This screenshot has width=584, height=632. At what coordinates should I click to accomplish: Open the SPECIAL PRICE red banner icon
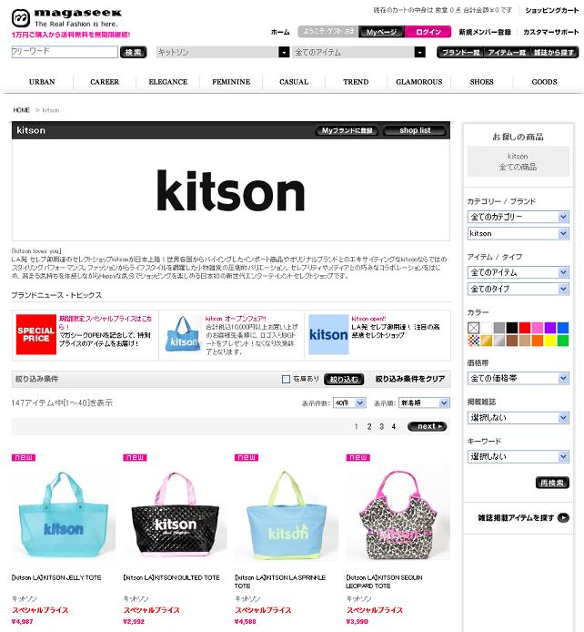(35, 334)
